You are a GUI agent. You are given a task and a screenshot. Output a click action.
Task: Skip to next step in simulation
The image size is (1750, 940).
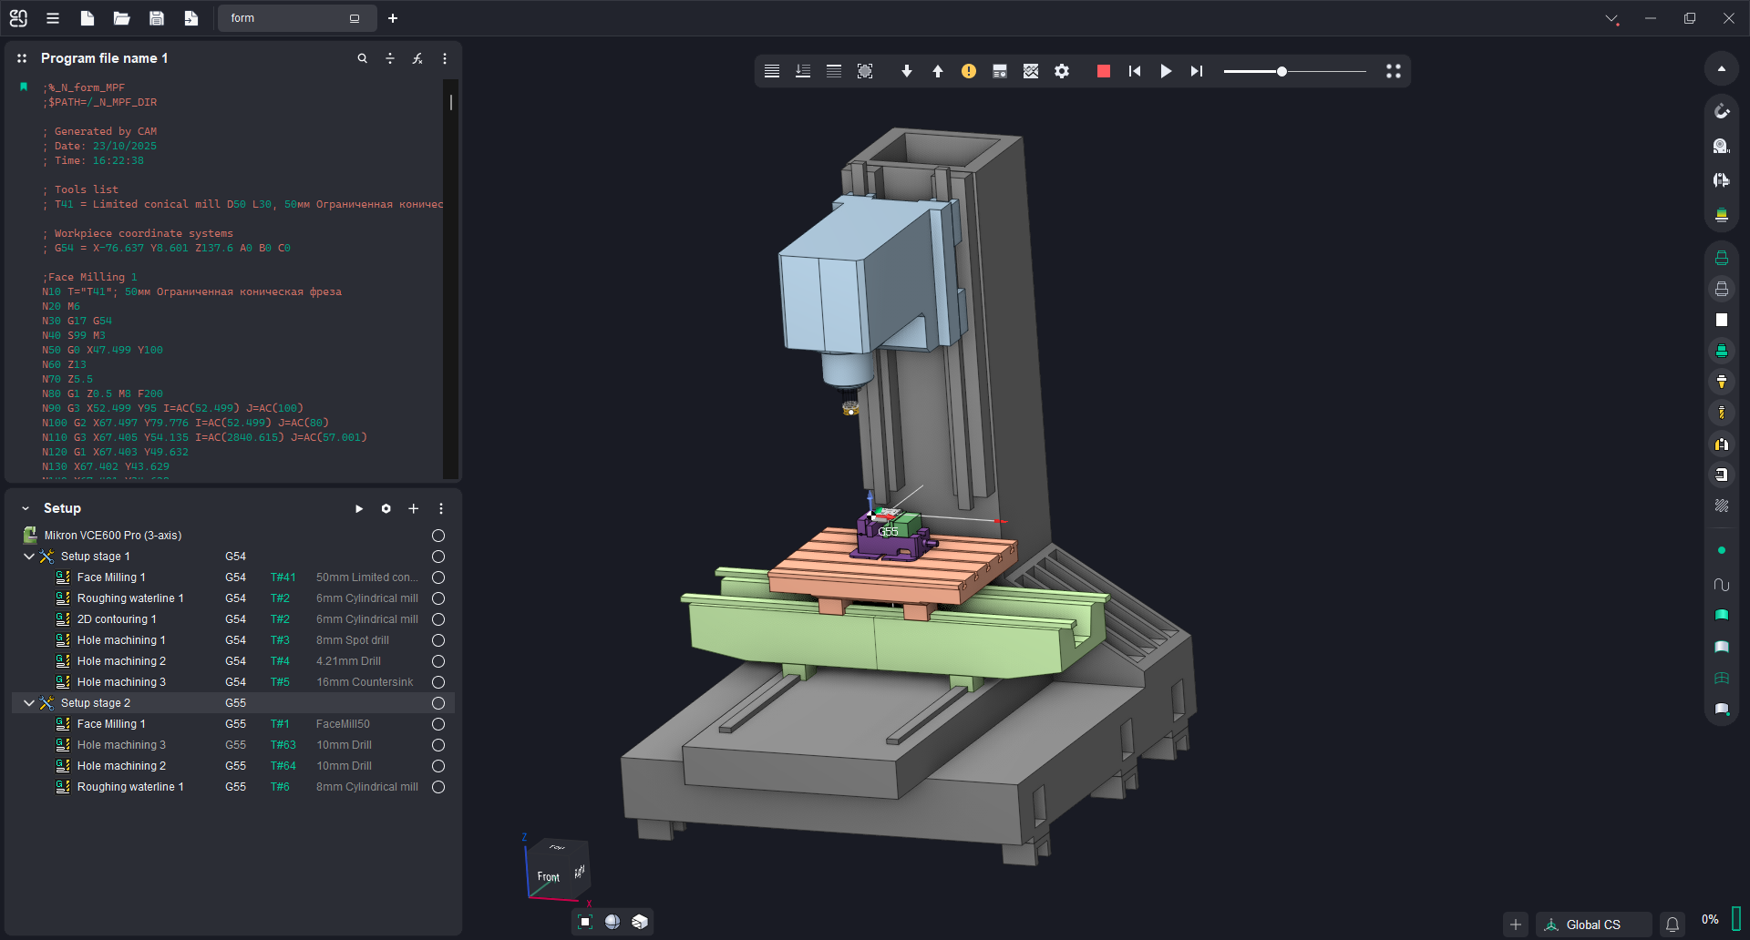pos(1197,71)
